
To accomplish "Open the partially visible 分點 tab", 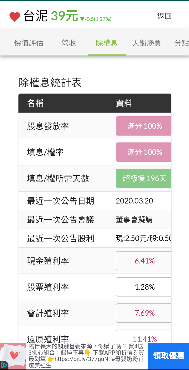I will coord(182,43).
